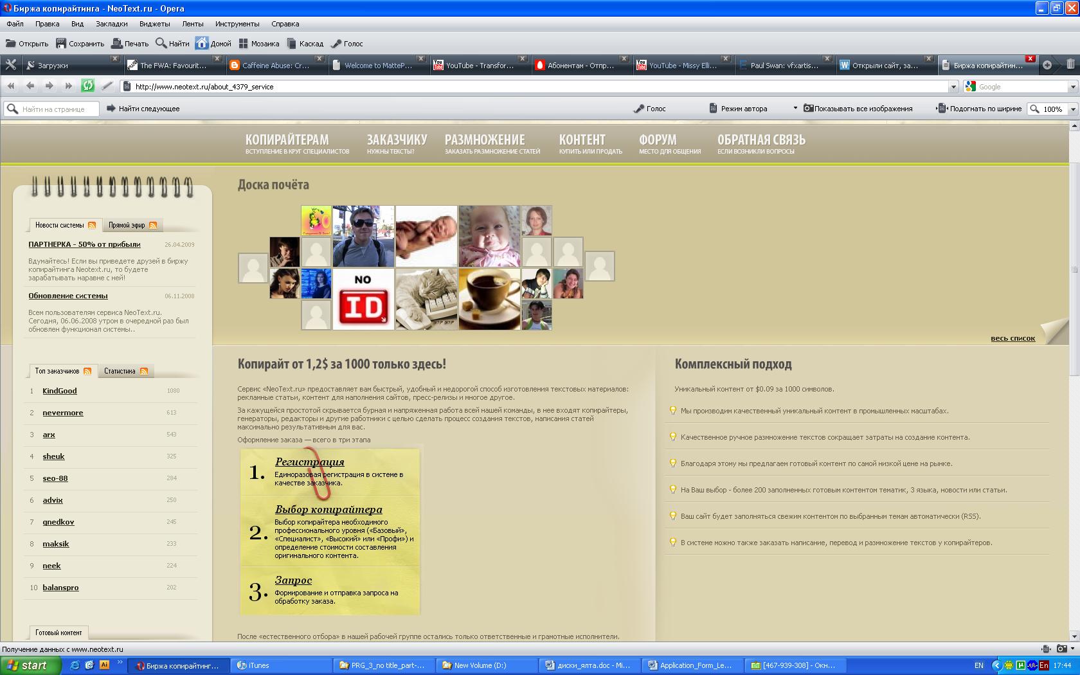Viewport: 1080px width, 675px height.
Task: Click Найти следующее find next button
Action: pyautogui.click(x=143, y=109)
